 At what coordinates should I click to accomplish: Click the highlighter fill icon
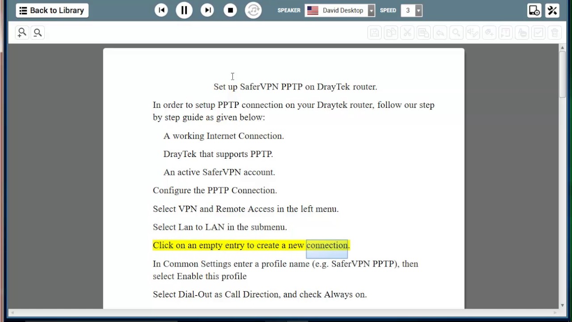pyautogui.click(x=522, y=33)
